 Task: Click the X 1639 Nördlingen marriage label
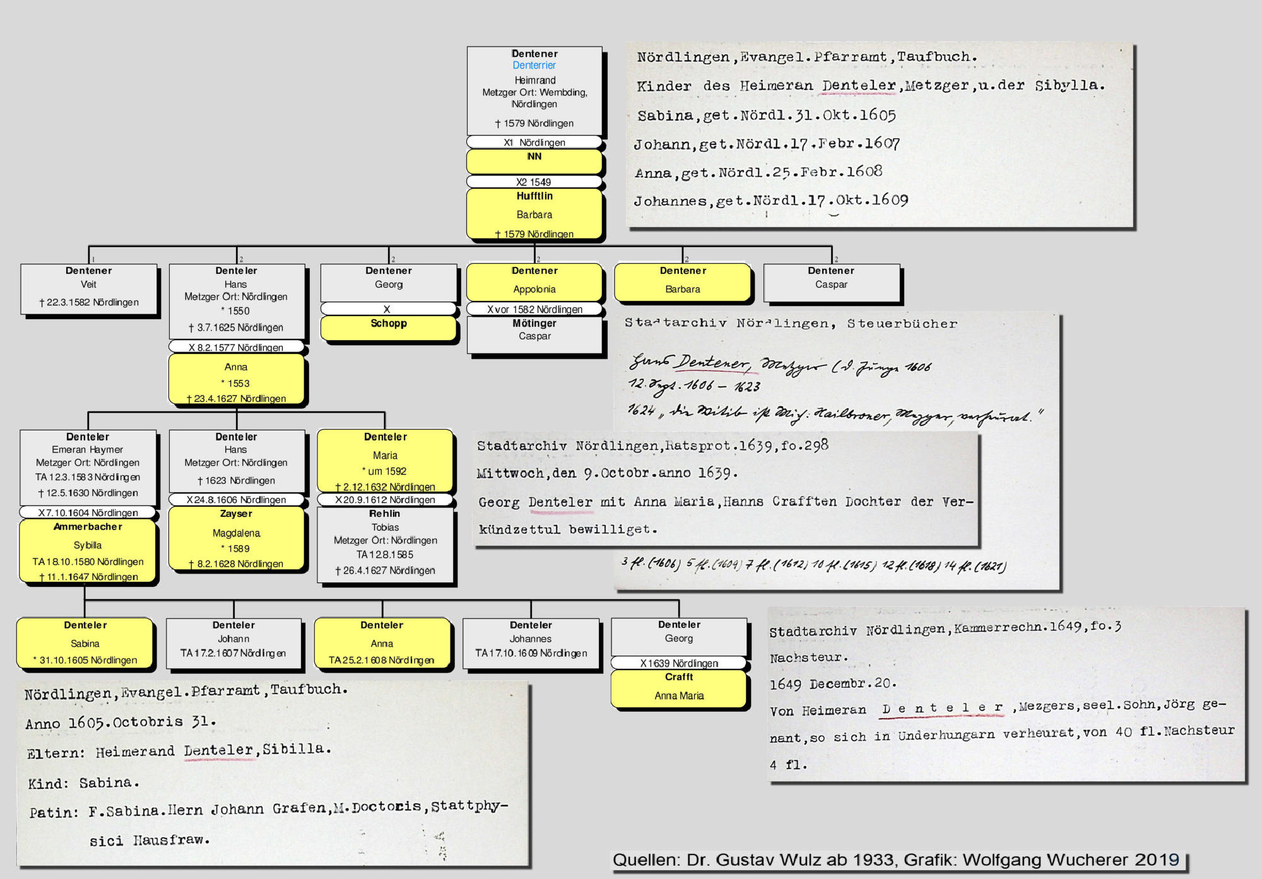click(679, 663)
